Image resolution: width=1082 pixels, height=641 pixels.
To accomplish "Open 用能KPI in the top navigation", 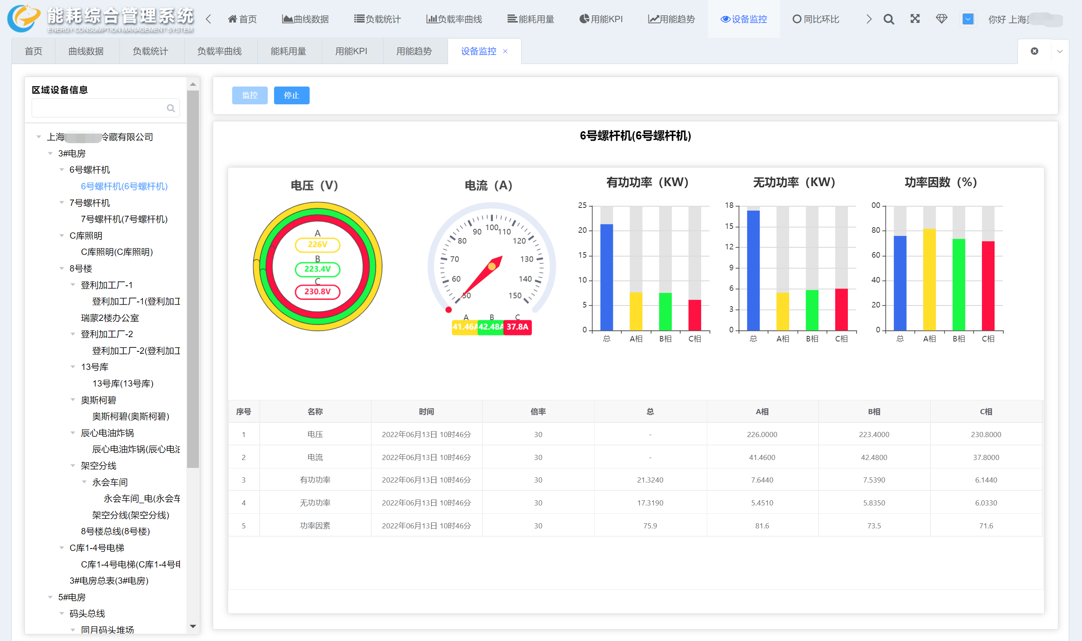I will [x=601, y=19].
